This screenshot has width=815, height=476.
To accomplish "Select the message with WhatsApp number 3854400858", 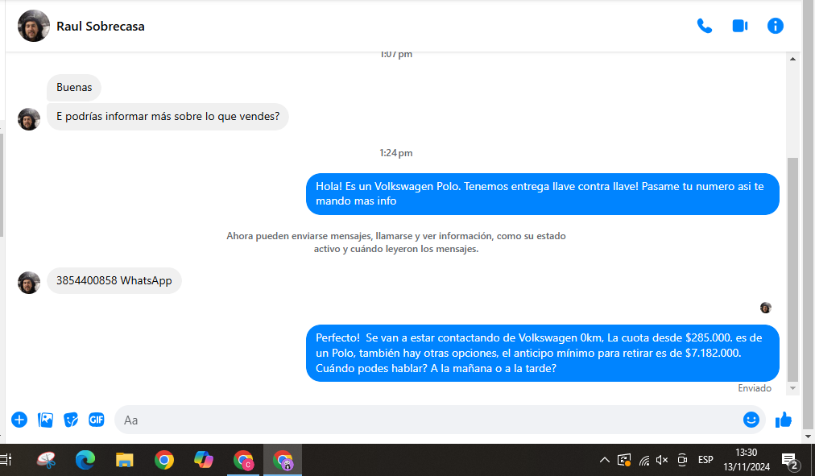I will (114, 281).
